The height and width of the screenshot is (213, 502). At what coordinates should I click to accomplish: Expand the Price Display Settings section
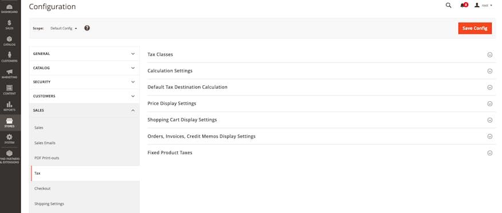321,104
